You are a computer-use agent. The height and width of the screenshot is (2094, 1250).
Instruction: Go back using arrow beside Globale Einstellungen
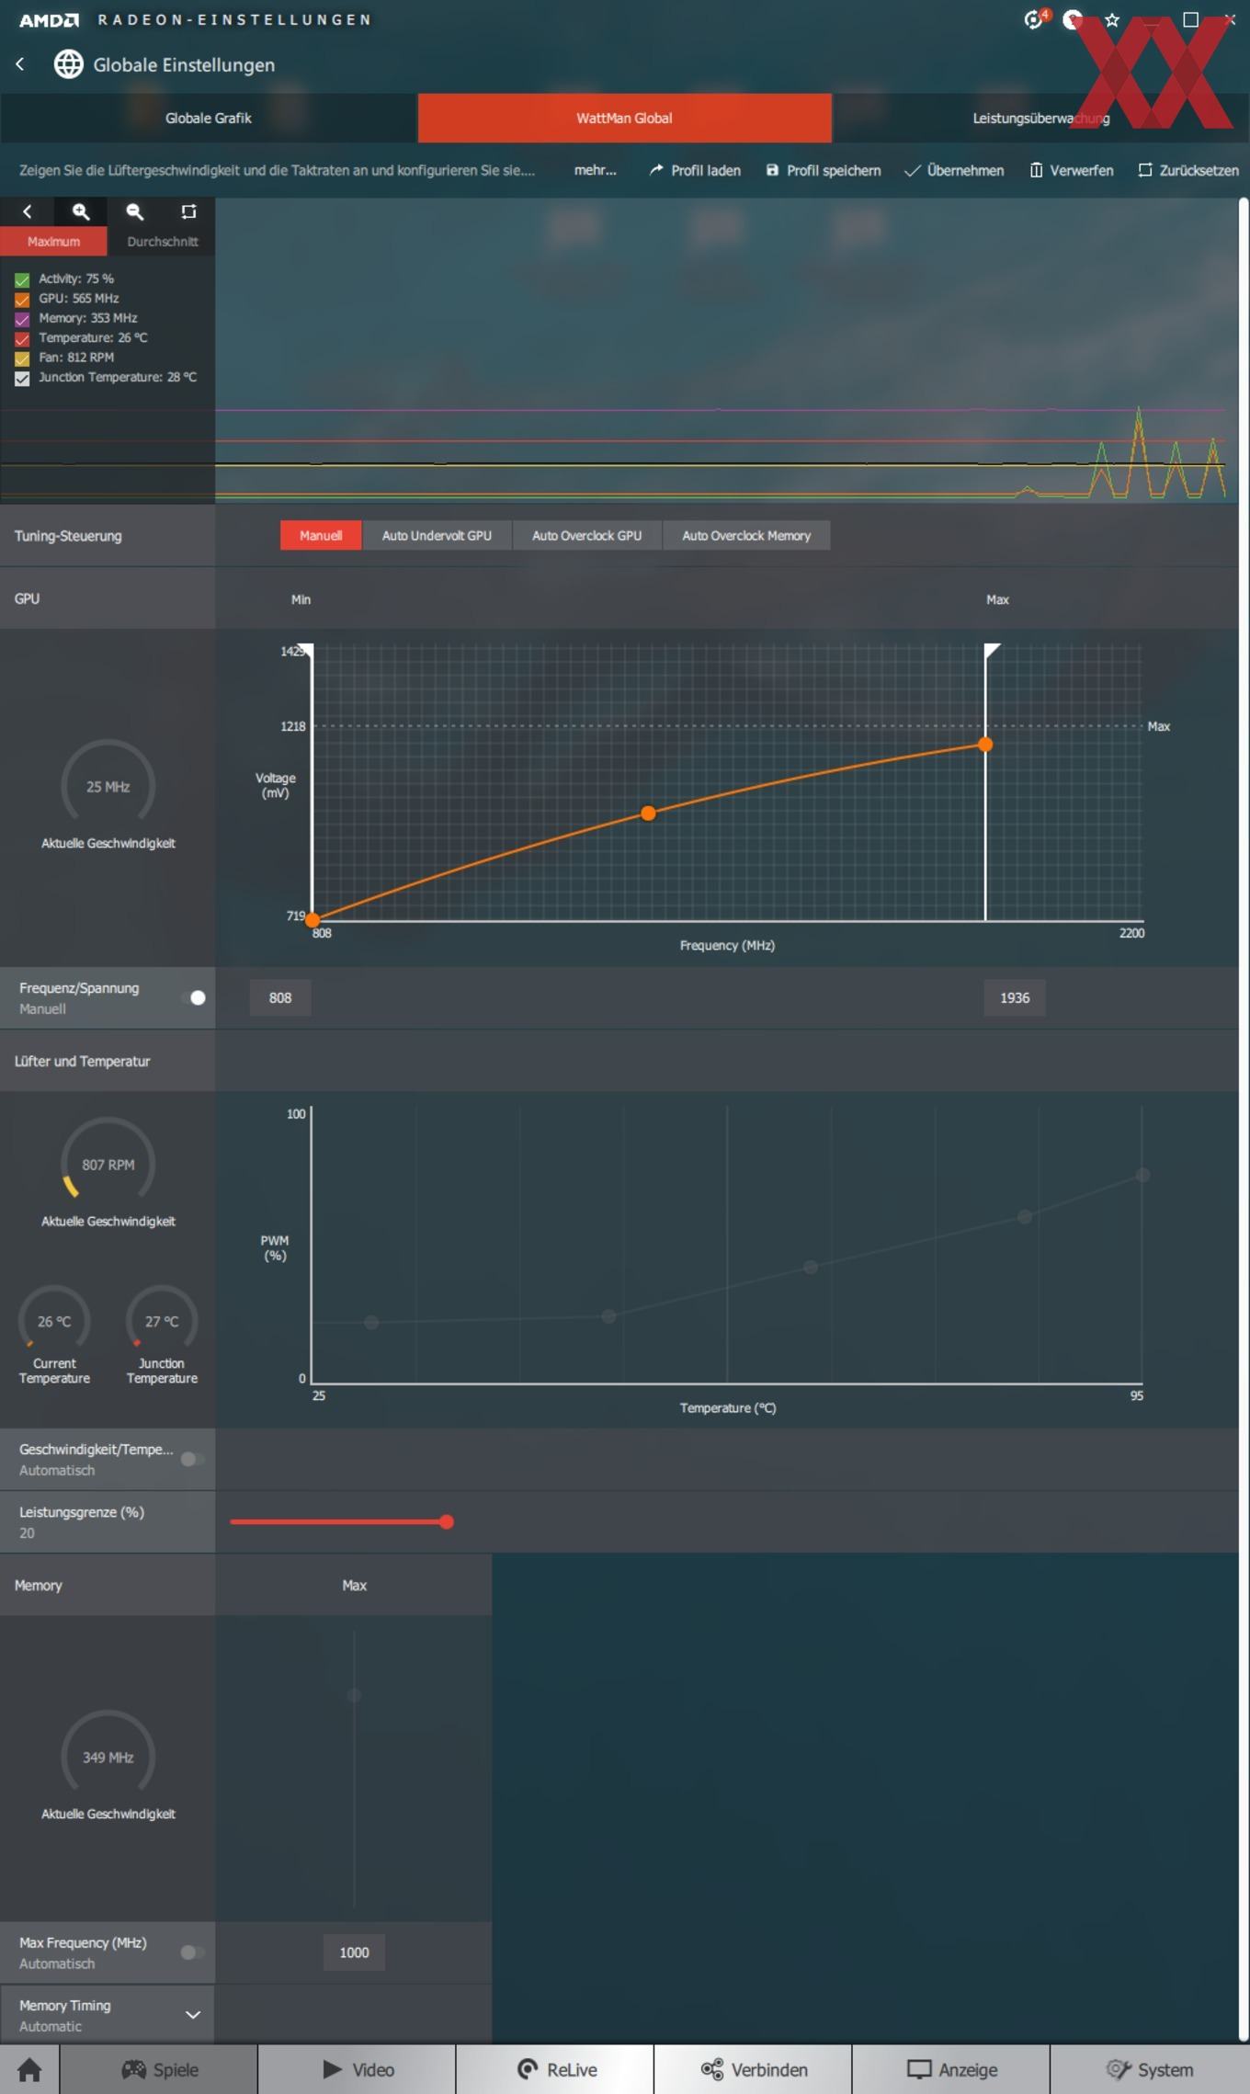(20, 64)
